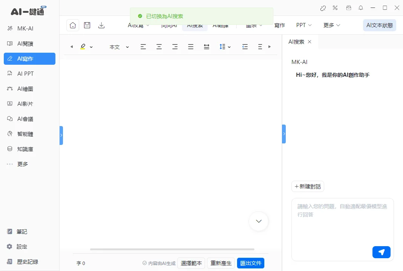This screenshot has height=271, width=403.
Task: Open the 本文 paragraph style dropdown
Action: click(119, 47)
